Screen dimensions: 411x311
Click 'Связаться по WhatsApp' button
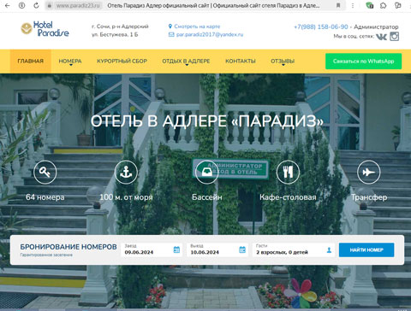click(x=363, y=62)
